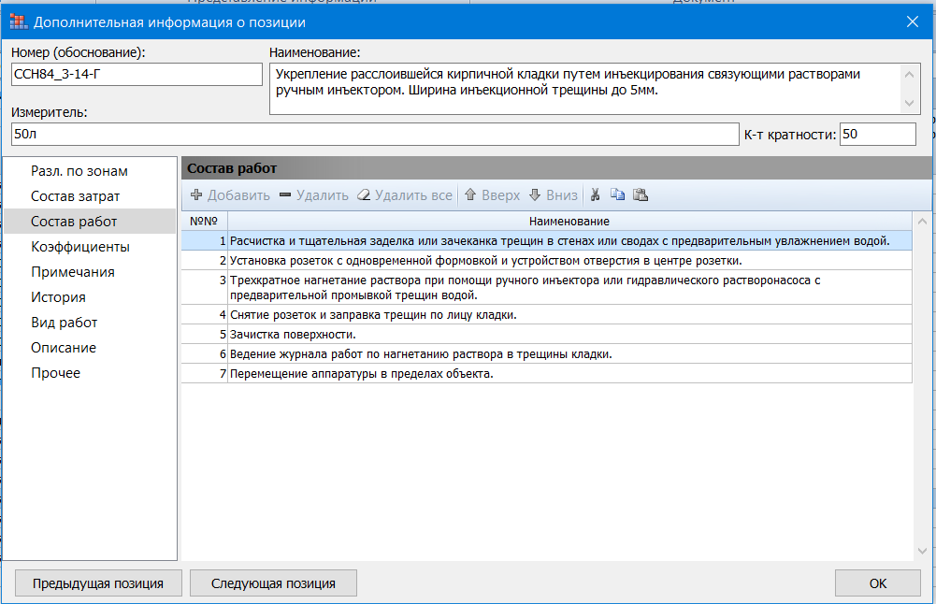Go to Следующая позиция

(273, 583)
